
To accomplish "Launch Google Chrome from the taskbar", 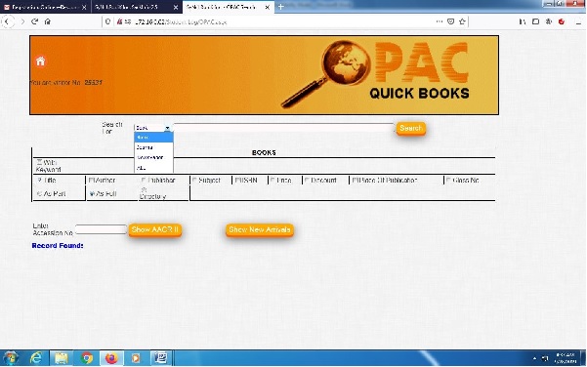I will [x=87, y=358].
